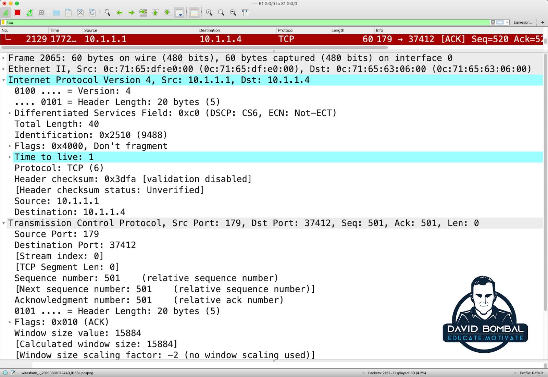Open the Expression... filter builder
Viewport: 548px width, 377px height.
click(x=523, y=22)
